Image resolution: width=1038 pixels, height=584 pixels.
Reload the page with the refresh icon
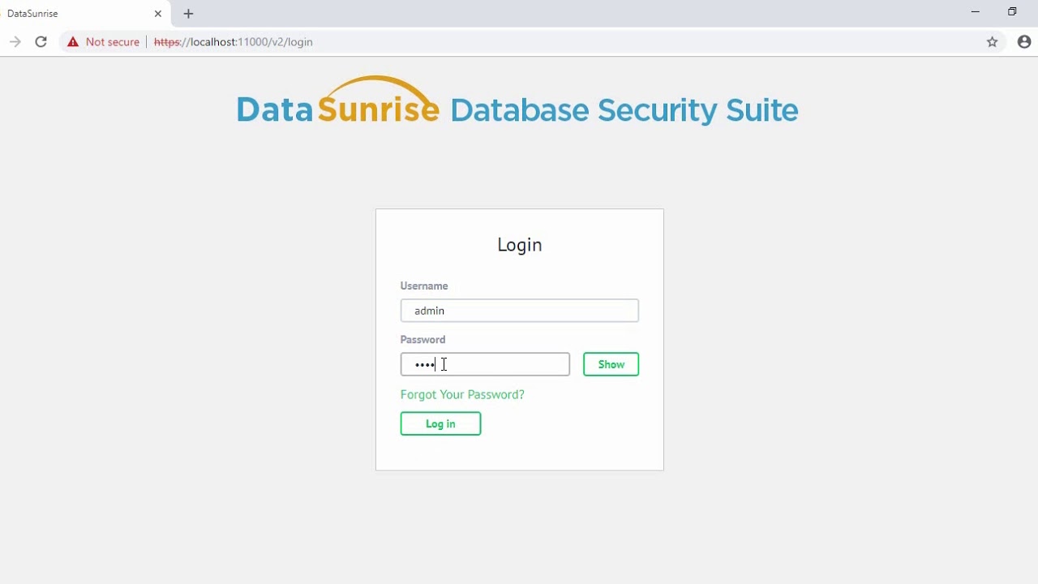coord(41,41)
